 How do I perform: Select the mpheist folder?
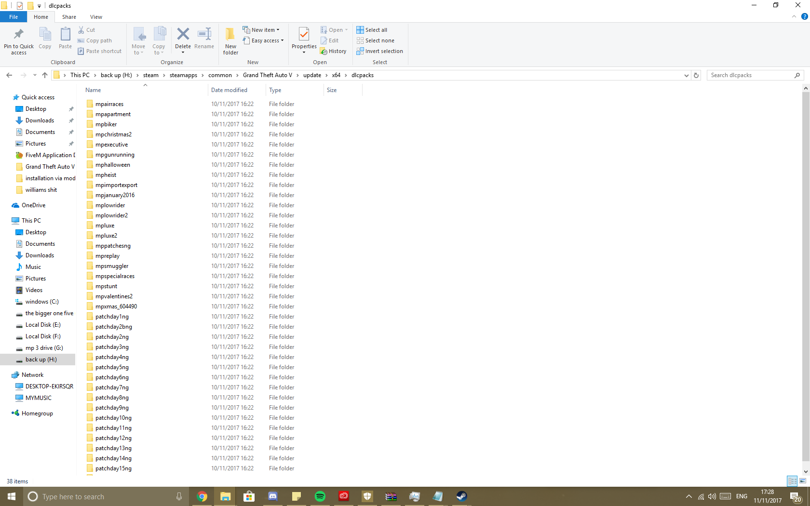click(106, 175)
